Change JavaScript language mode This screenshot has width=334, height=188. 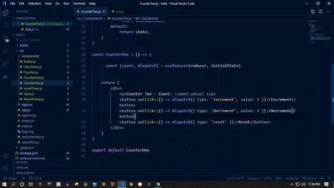(x=292, y=178)
